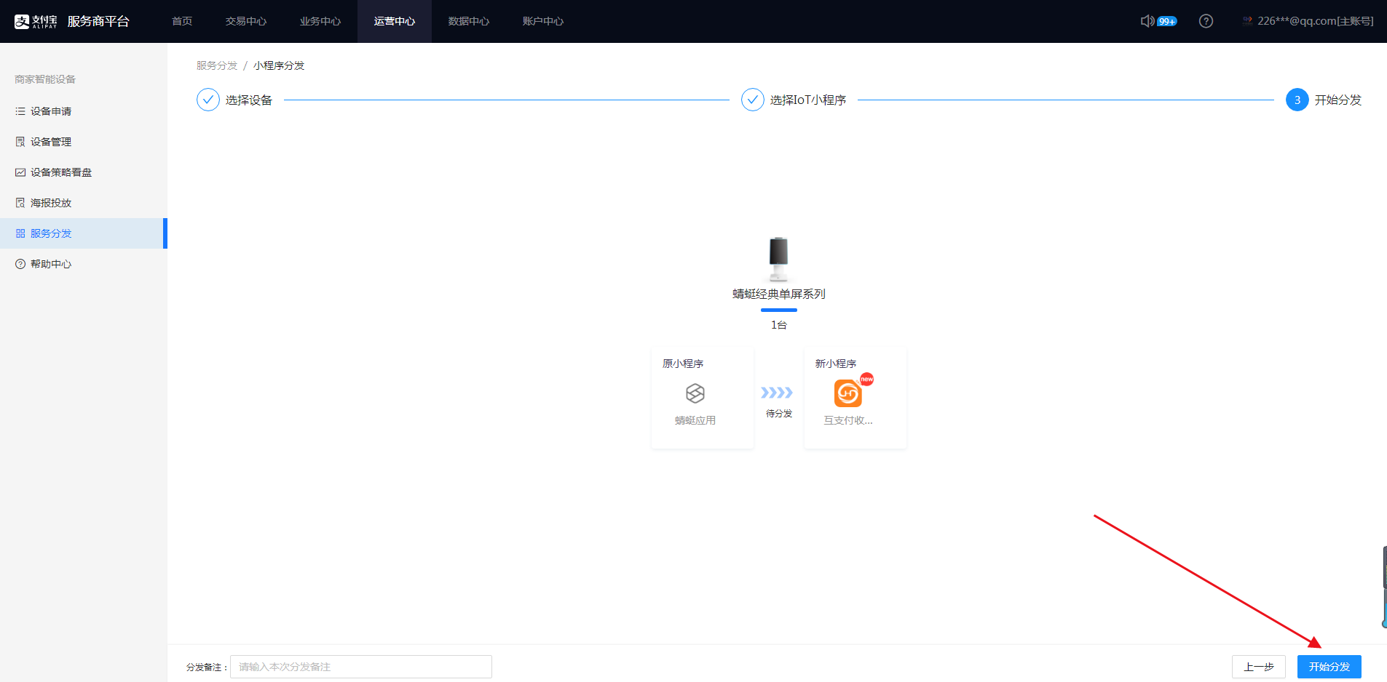
Task: Click the 蜻蜓经典单屏系列 label
Action: point(779,294)
